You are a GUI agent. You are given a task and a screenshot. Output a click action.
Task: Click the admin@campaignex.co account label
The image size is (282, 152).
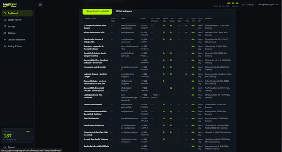(x=268, y=5)
